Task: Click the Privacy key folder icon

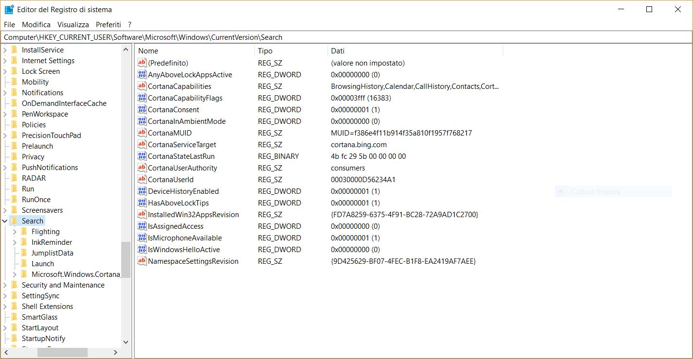Action: tap(14, 156)
